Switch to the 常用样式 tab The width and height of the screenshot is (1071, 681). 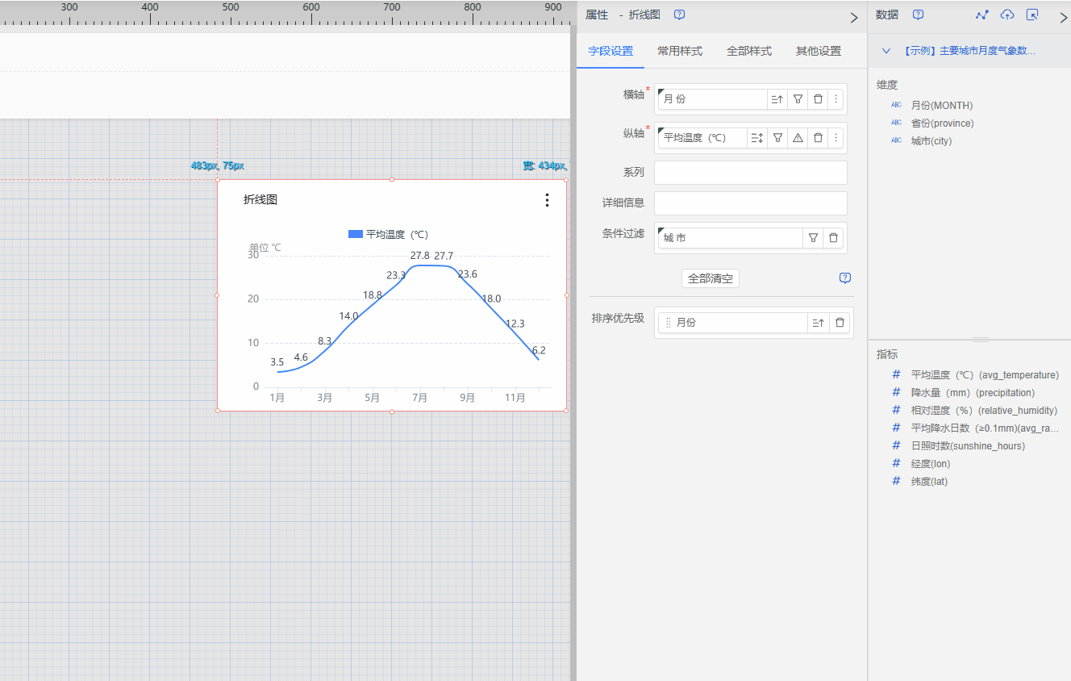pos(679,51)
